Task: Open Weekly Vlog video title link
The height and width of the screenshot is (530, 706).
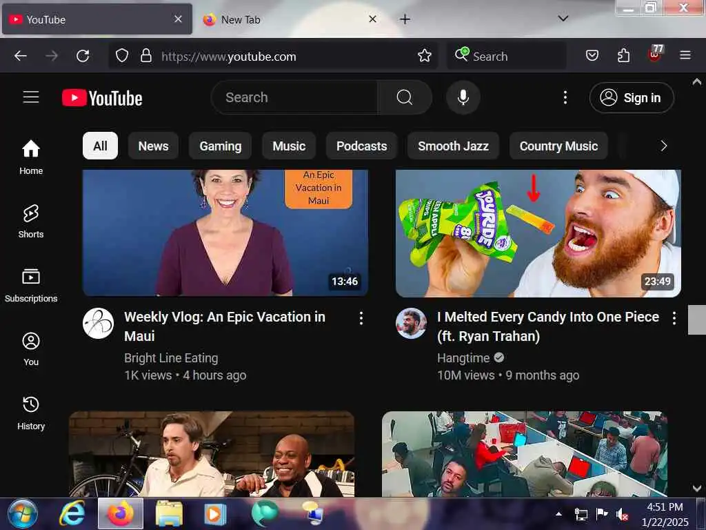Action: pyautogui.click(x=225, y=326)
